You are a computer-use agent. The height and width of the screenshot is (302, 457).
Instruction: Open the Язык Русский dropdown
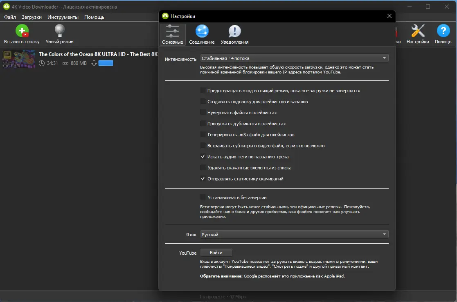click(294, 234)
